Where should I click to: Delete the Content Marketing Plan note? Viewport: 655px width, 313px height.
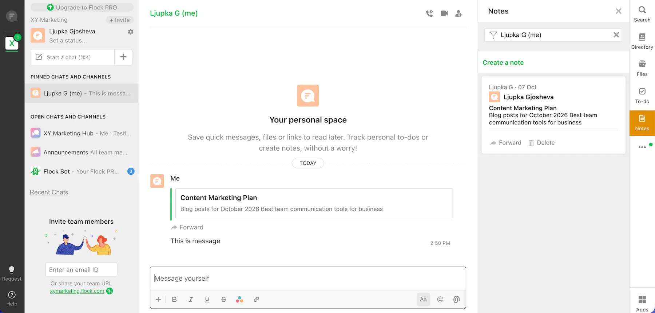[541, 143]
